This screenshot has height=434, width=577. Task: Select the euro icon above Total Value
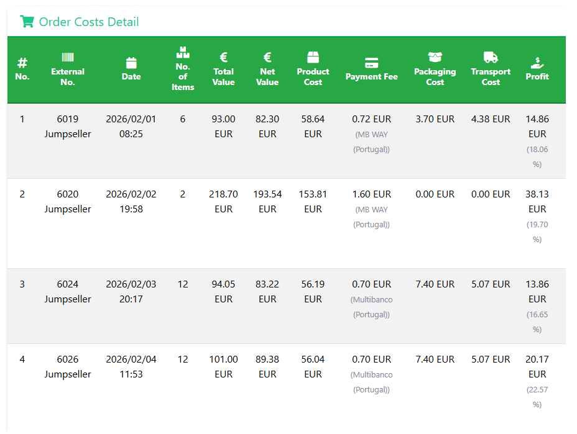pos(223,57)
